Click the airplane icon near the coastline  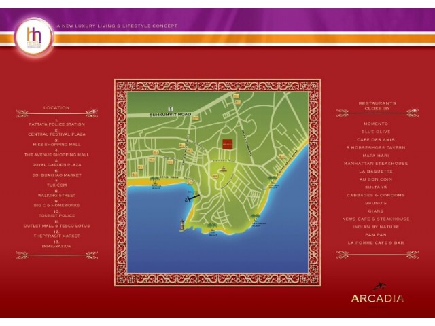191,198
